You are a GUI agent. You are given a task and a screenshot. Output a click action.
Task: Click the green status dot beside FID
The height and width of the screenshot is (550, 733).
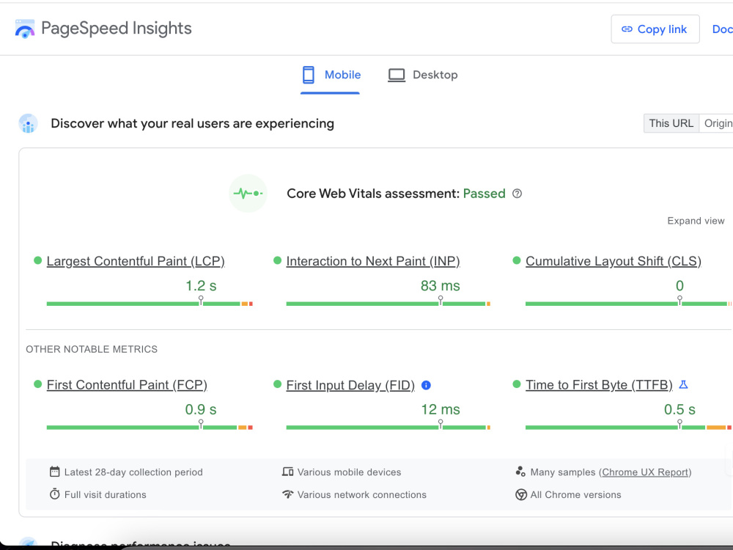[x=277, y=384]
